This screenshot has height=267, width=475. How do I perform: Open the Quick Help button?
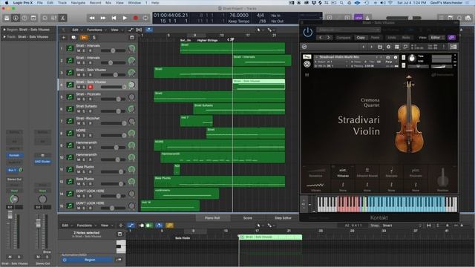click(x=24, y=18)
